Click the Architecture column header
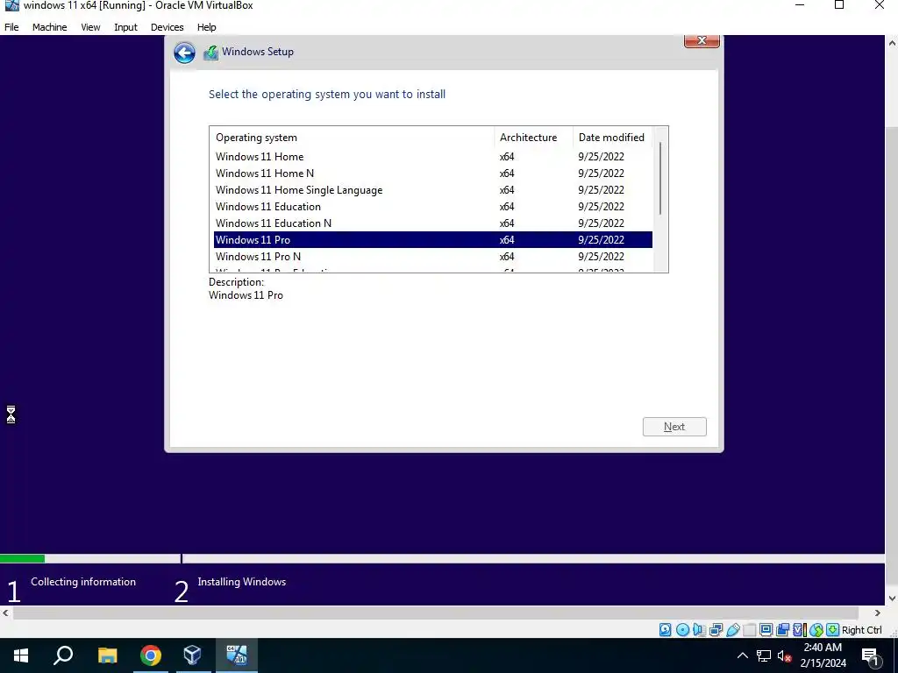Screen dimensions: 898x673 click(x=533, y=138)
